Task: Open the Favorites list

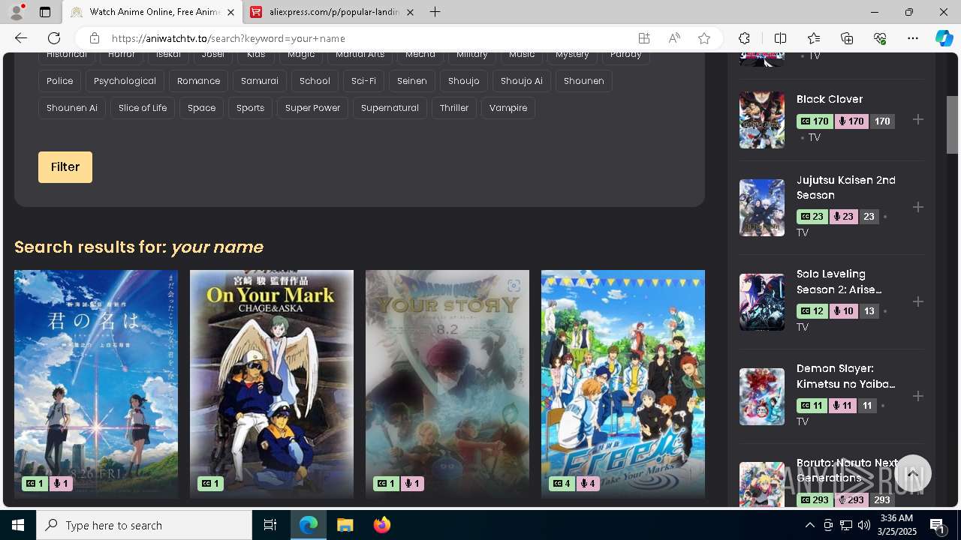Action: tap(814, 38)
